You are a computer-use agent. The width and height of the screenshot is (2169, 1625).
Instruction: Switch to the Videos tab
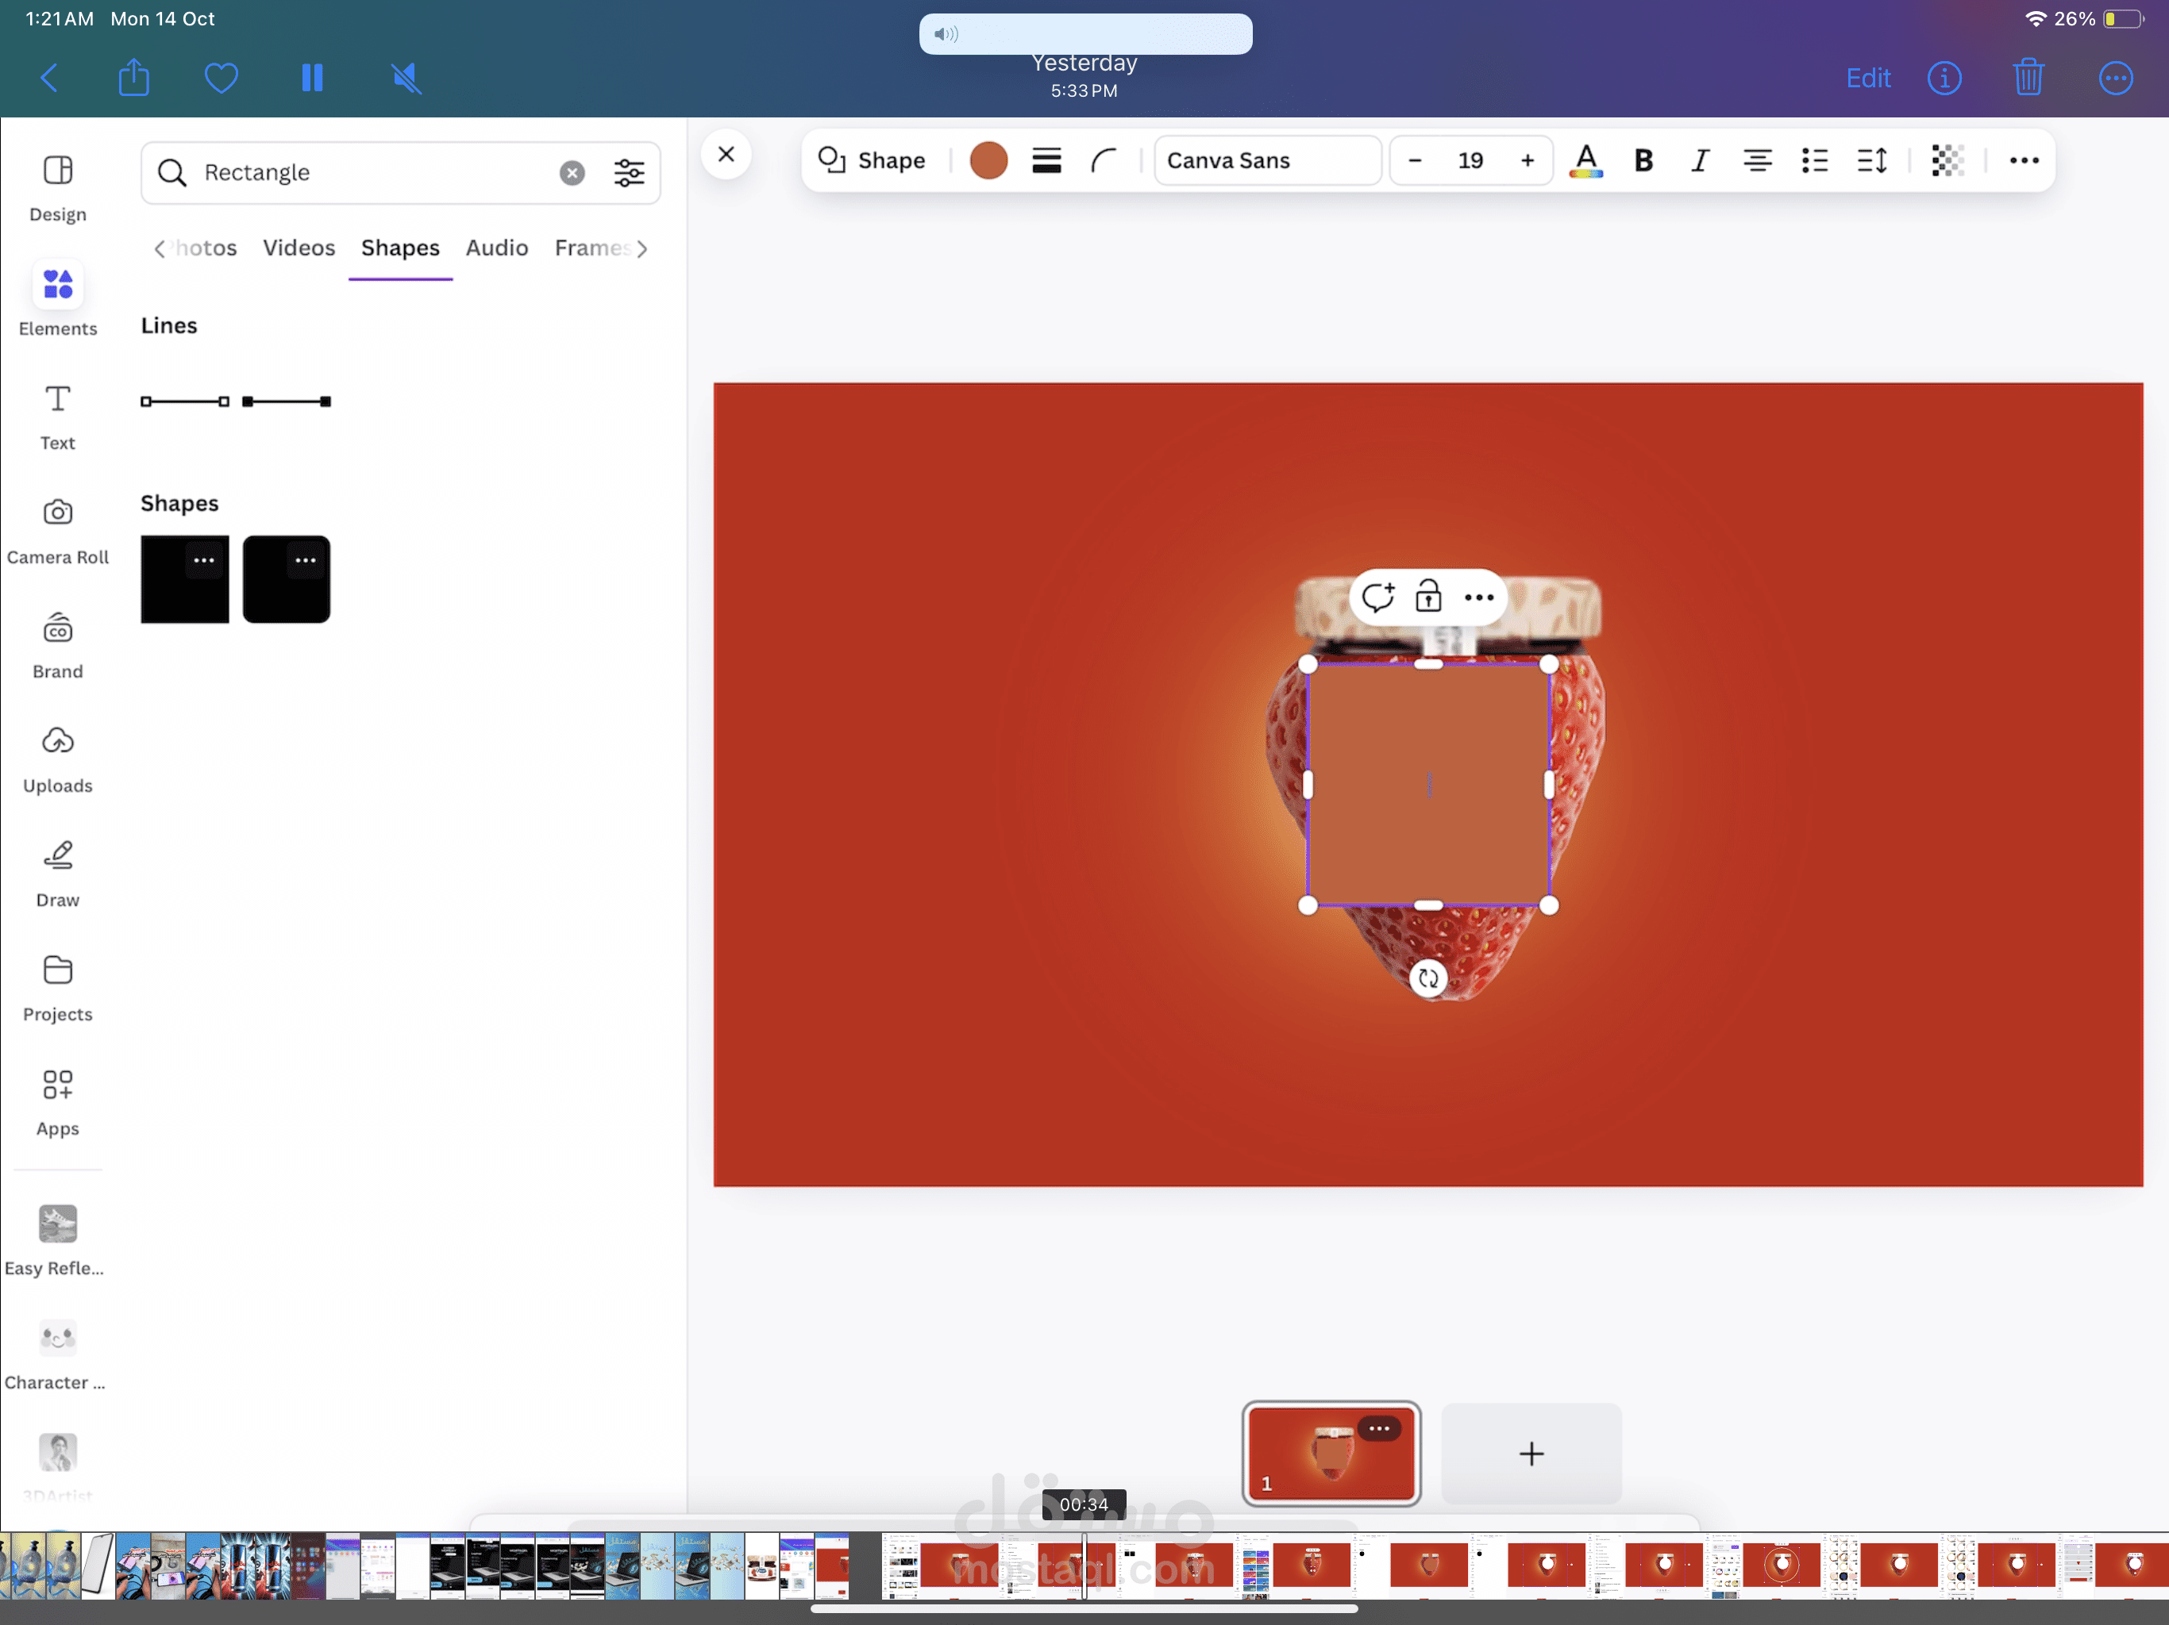pyautogui.click(x=299, y=248)
